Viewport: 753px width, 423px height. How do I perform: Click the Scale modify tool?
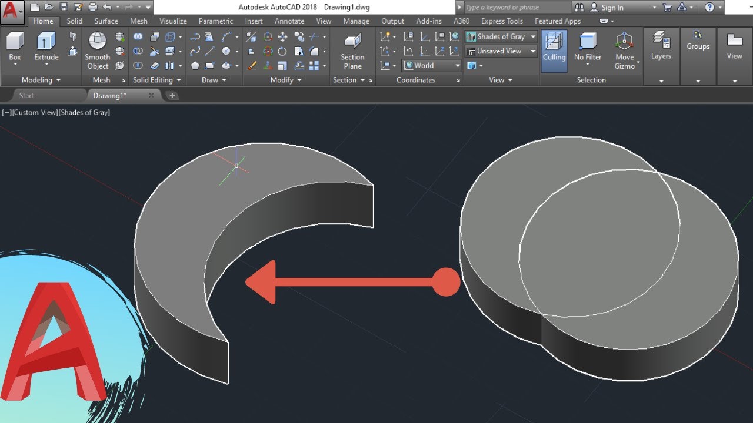(282, 66)
